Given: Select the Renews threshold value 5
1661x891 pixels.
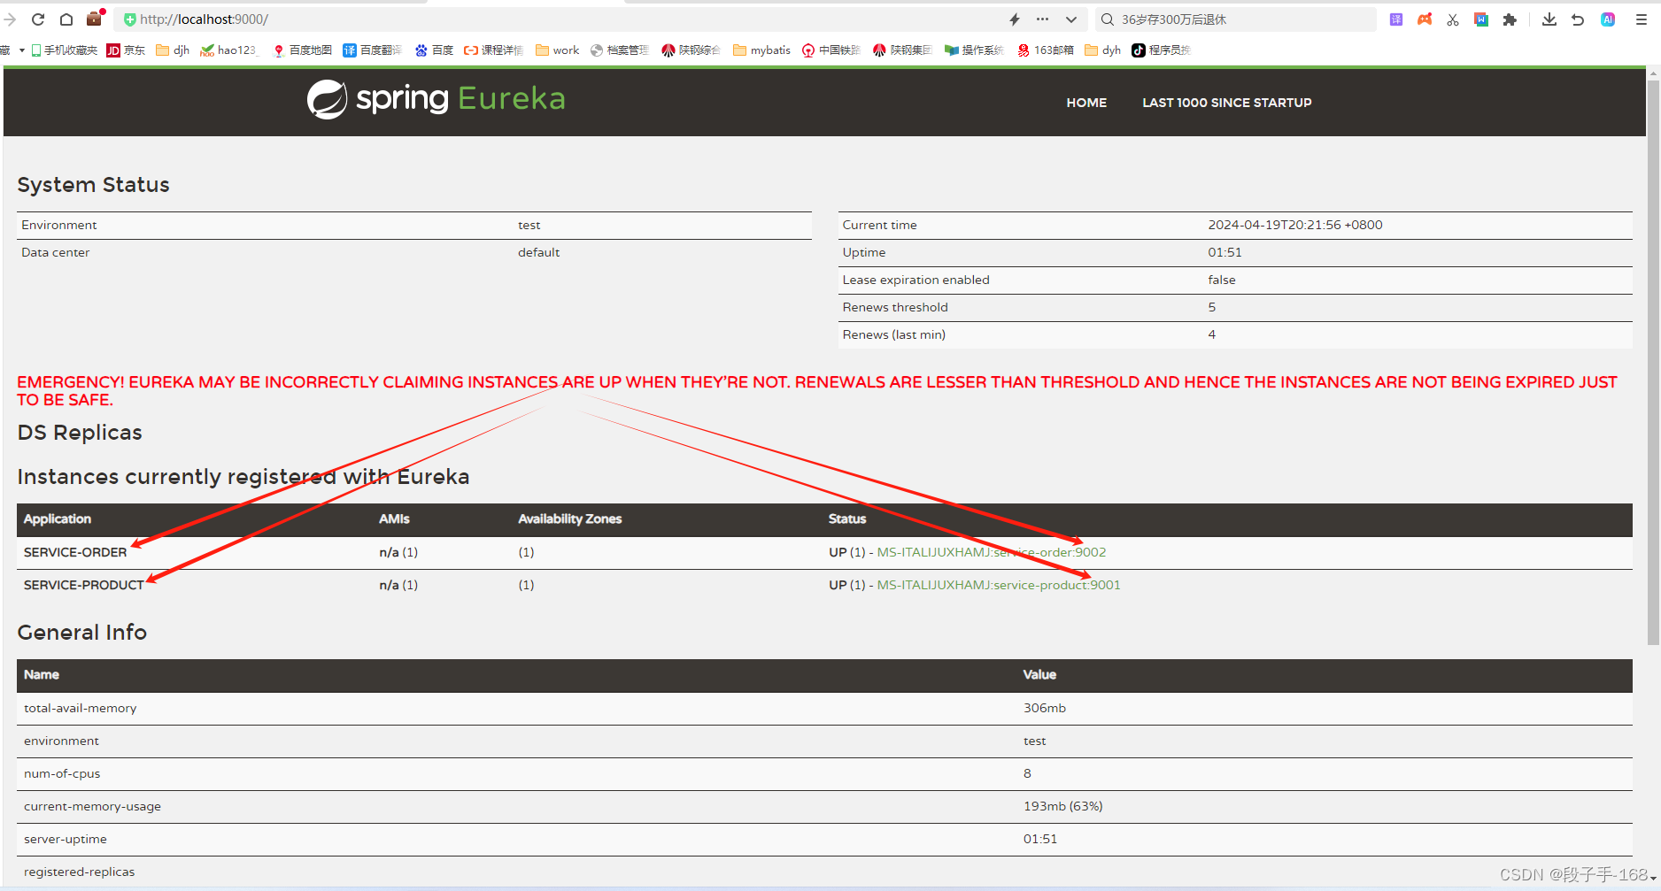Looking at the screenshot, I should 1212,307.
